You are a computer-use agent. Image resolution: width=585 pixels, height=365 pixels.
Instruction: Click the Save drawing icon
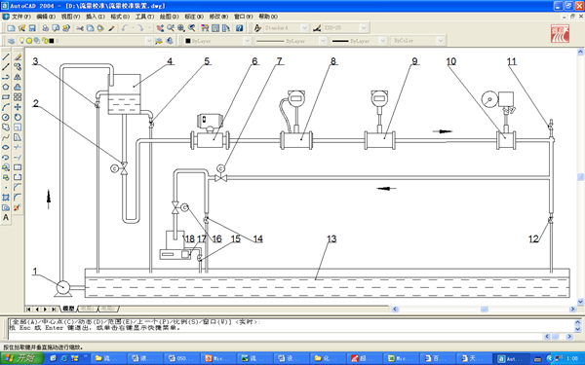point(32,28)
